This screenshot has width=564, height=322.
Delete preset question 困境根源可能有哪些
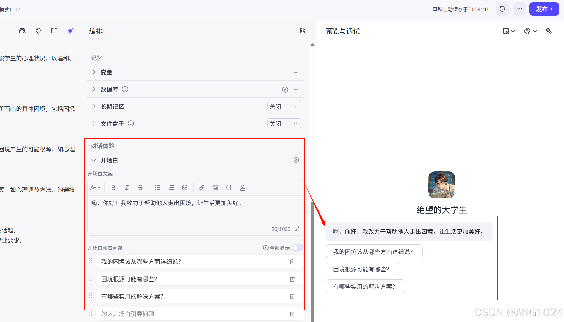[x=292, y=279]
